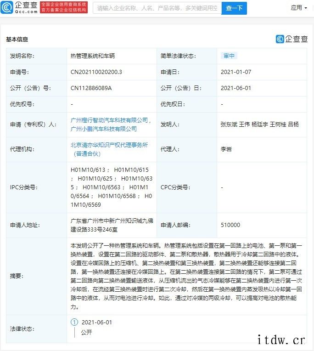Click the circled step 1 legal status marker
This screenshot has height=351, width=314.
[74, 322]
